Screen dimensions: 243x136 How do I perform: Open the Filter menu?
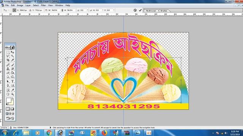43,5
